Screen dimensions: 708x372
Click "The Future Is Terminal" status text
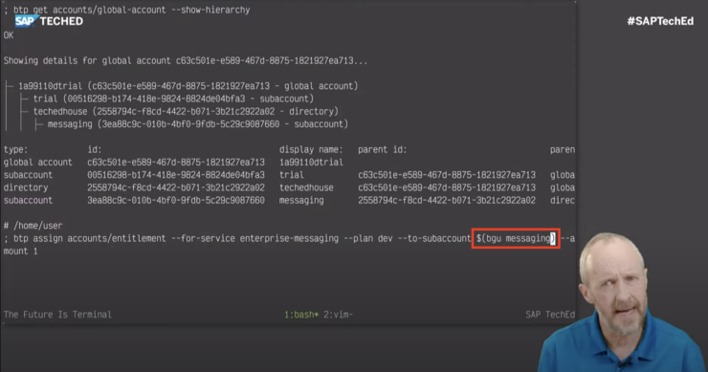[57, 315]
